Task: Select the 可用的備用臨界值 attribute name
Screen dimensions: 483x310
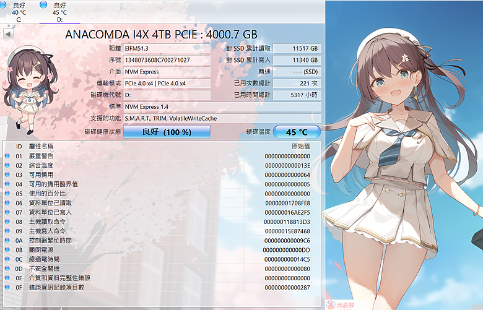Action: tap(53, 184)
